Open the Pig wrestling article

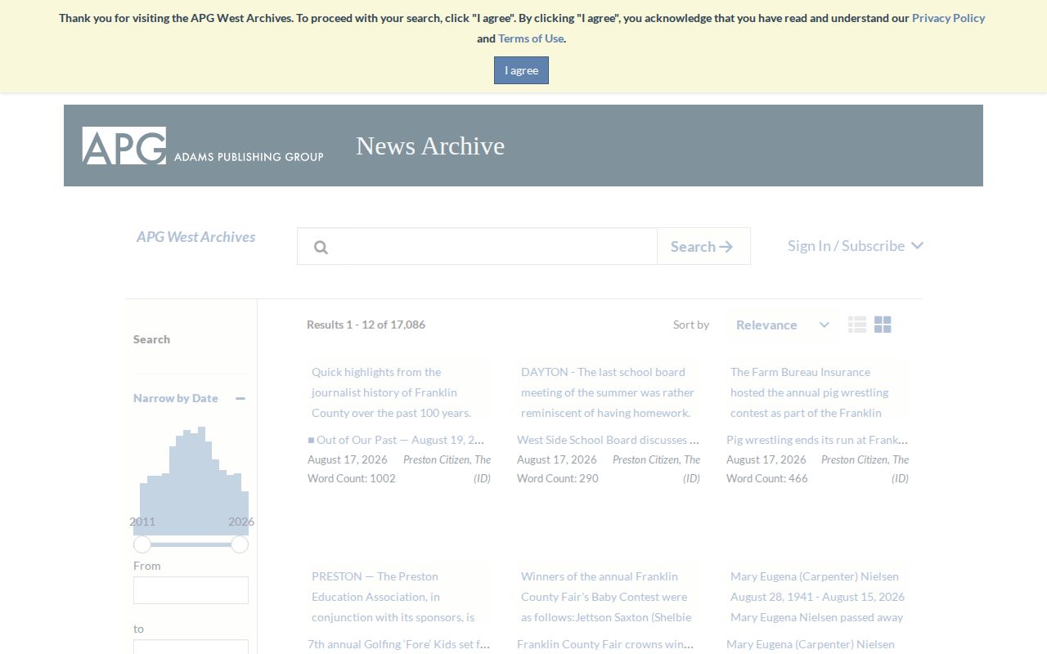tap(818, 440)
